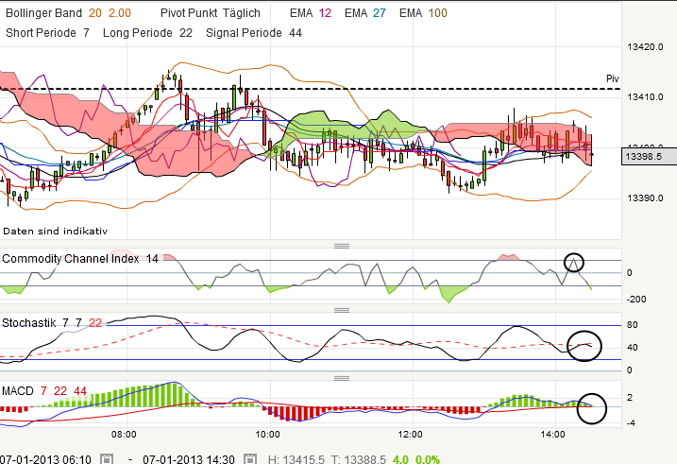
Task: Edit the Signal Periode value 44
Action: (x=296, y=33)
